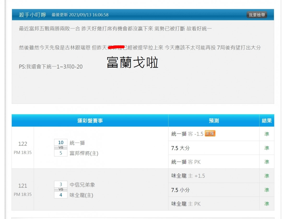Click the 統一獅 客 PK prediction

point(186,162)
